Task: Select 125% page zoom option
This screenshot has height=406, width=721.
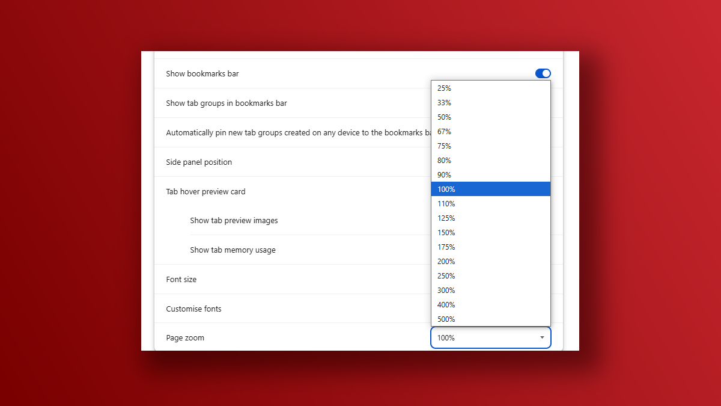Action: [490, 218]
